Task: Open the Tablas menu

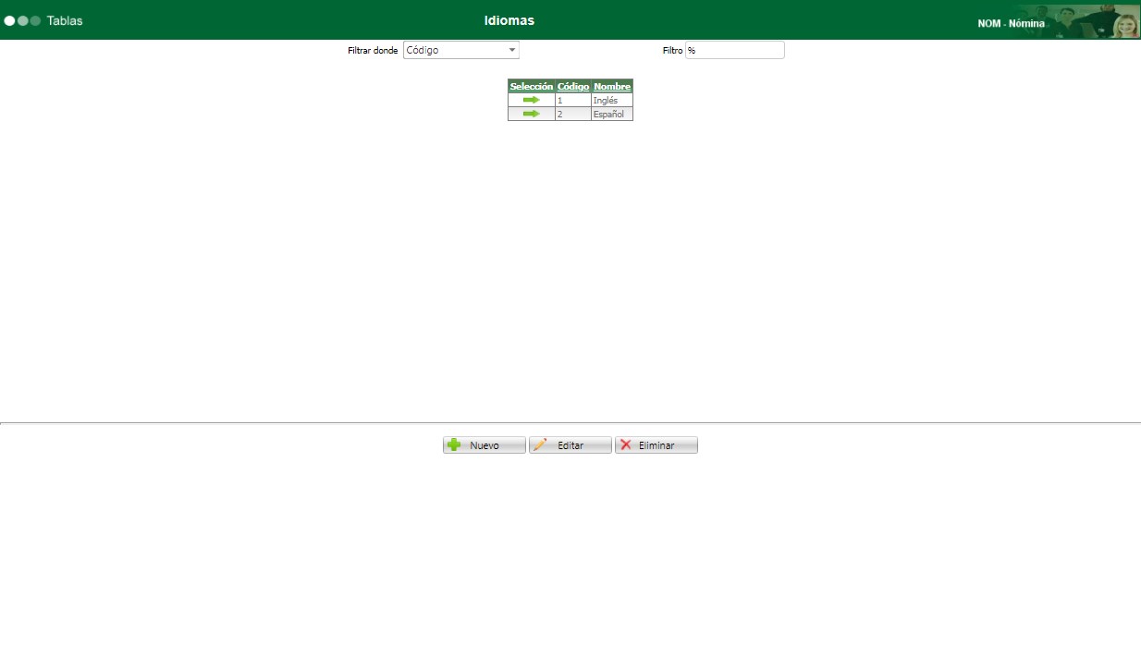Action: 65,20
